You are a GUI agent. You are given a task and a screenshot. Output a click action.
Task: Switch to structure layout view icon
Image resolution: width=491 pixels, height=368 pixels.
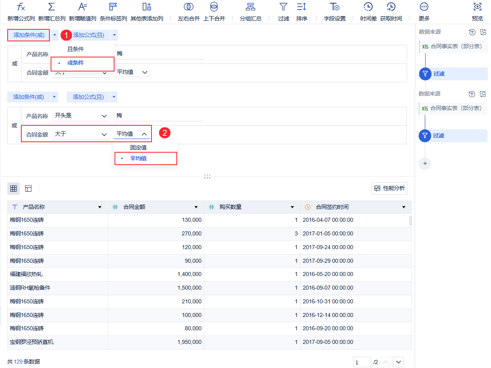coord(28,188)
